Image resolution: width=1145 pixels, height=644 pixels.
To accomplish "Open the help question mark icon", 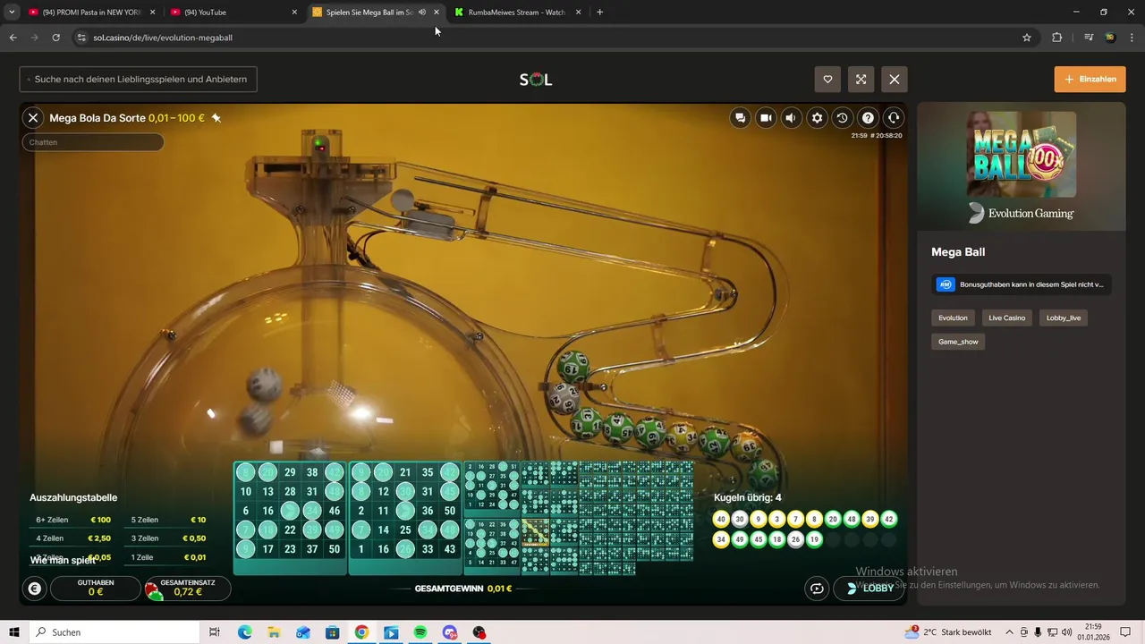I will [868, 117].
